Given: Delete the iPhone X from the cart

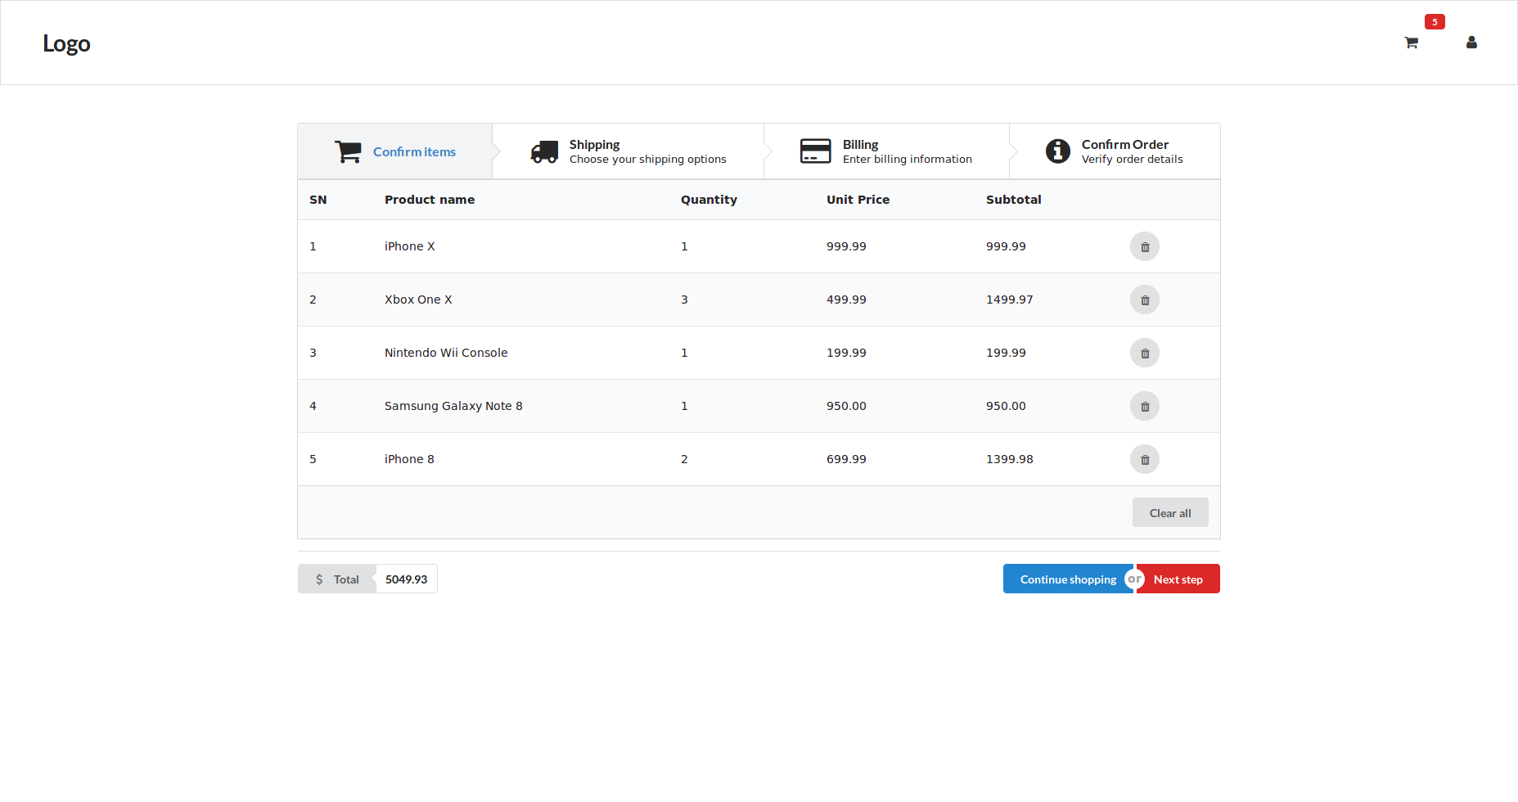Looking at the screenshot, I should click(x=1144, y=246).
